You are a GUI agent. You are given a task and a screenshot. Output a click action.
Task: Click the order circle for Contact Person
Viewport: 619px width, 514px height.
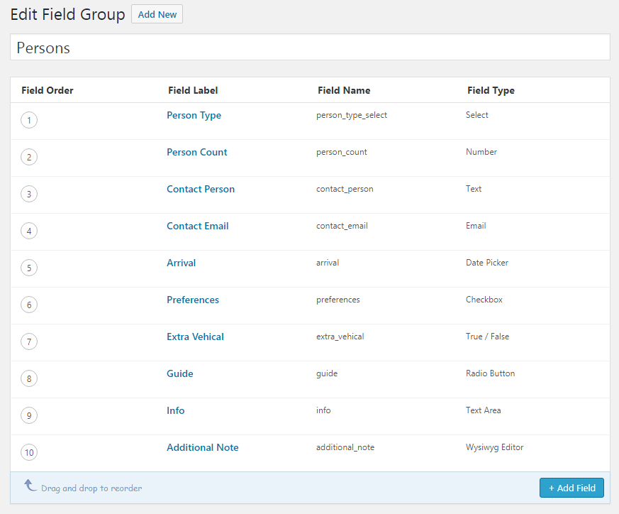coord(29,194)
